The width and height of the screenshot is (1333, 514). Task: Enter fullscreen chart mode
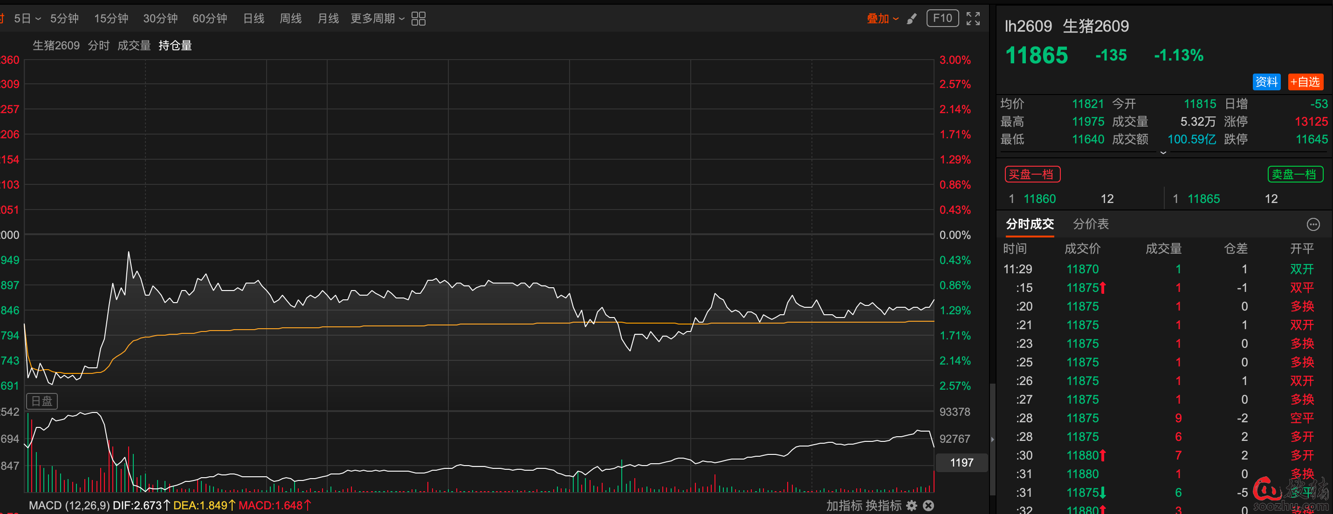[973, 19]
